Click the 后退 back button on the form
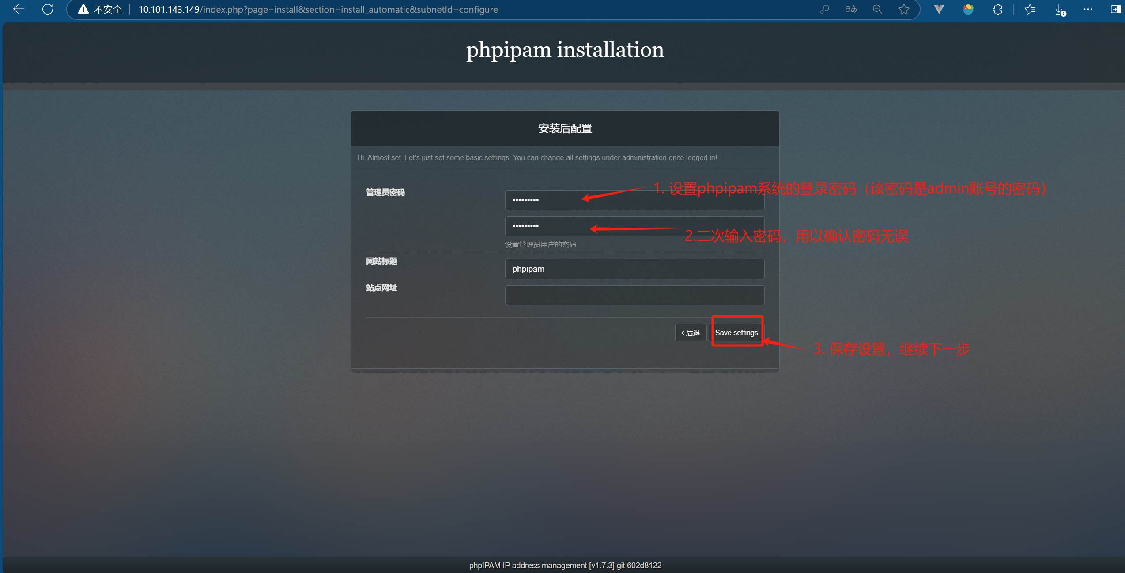1125x573 pixels. coord(690,332)
